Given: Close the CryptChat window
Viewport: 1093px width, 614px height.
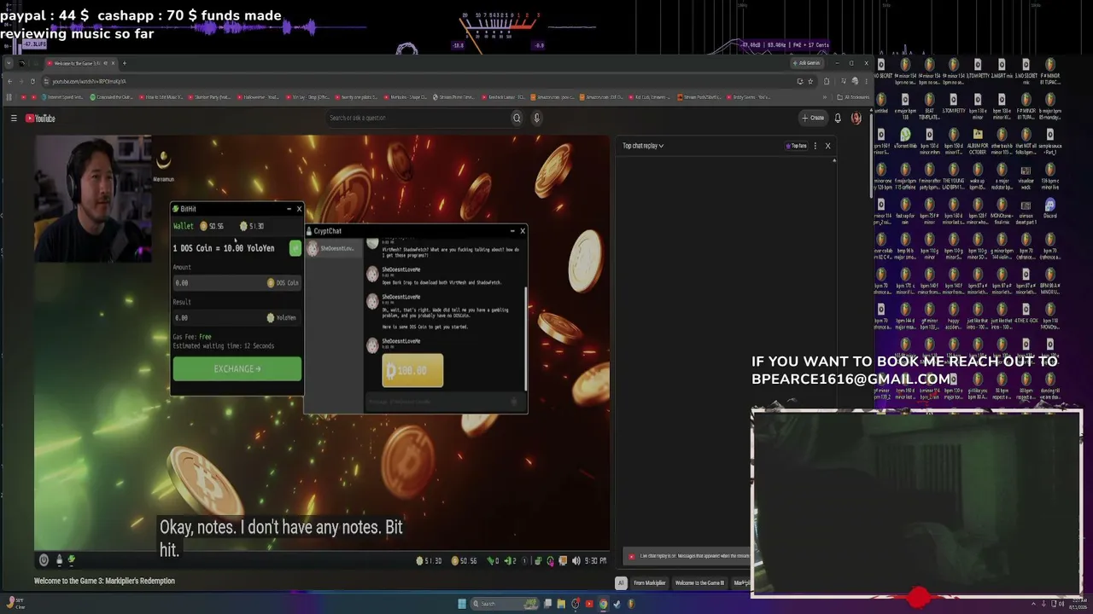Looking at the screenshot, I should pyautogui.click(x=523, y=230).
